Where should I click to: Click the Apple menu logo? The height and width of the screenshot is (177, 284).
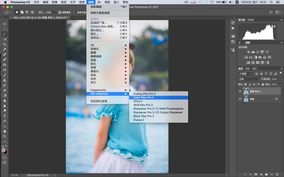click(x=5, y=2)
